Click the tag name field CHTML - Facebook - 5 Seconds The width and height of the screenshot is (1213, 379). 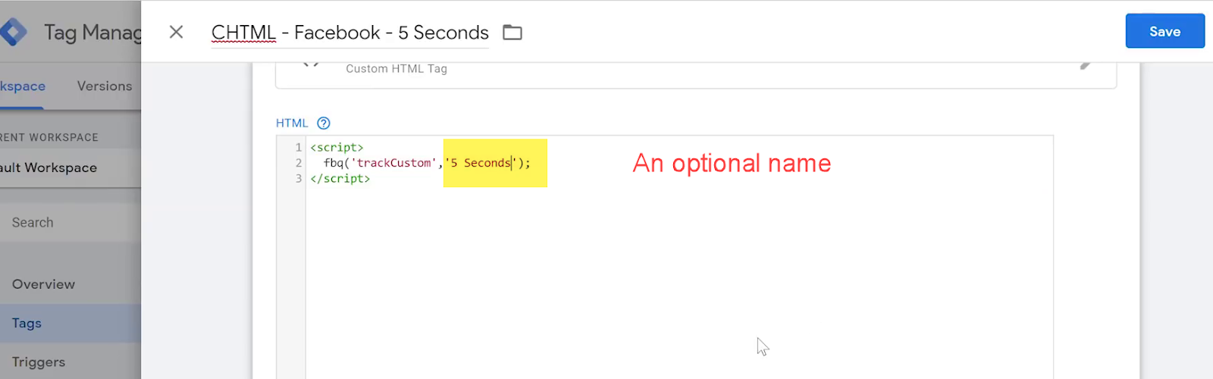coord(350,33)
